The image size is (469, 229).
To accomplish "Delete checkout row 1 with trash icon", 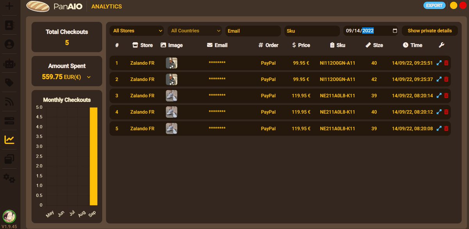I will 446,63.
